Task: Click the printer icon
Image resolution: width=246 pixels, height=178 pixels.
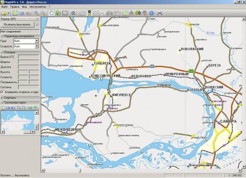Action: tap(159, 13)
